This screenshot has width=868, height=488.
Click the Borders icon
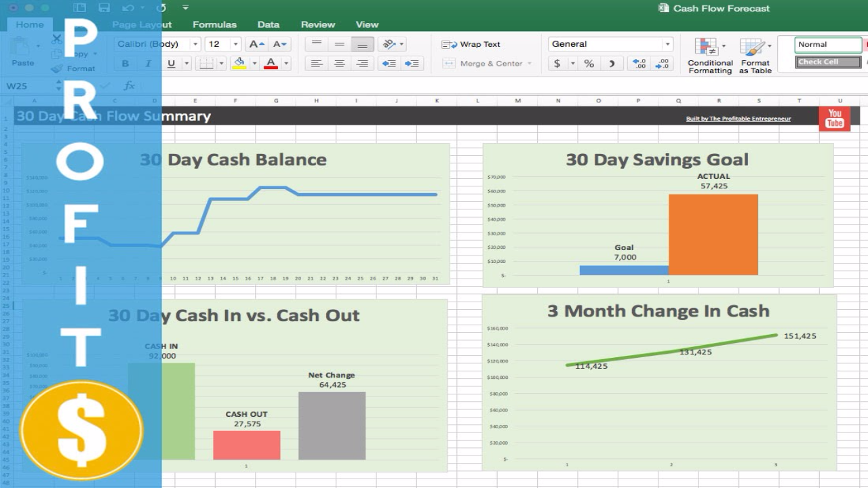point(206,63)
